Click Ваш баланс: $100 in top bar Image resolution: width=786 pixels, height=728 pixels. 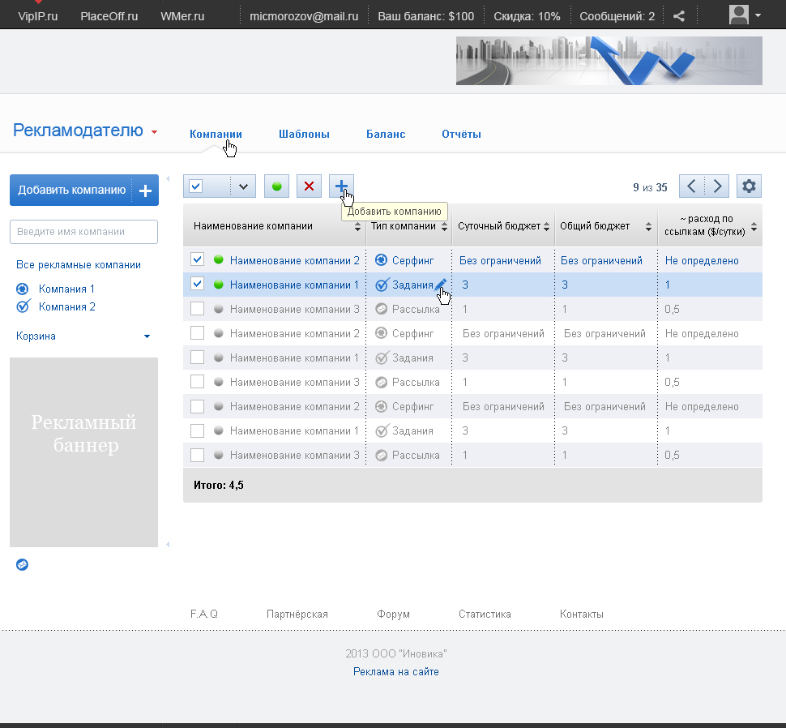tap(425, 16)
